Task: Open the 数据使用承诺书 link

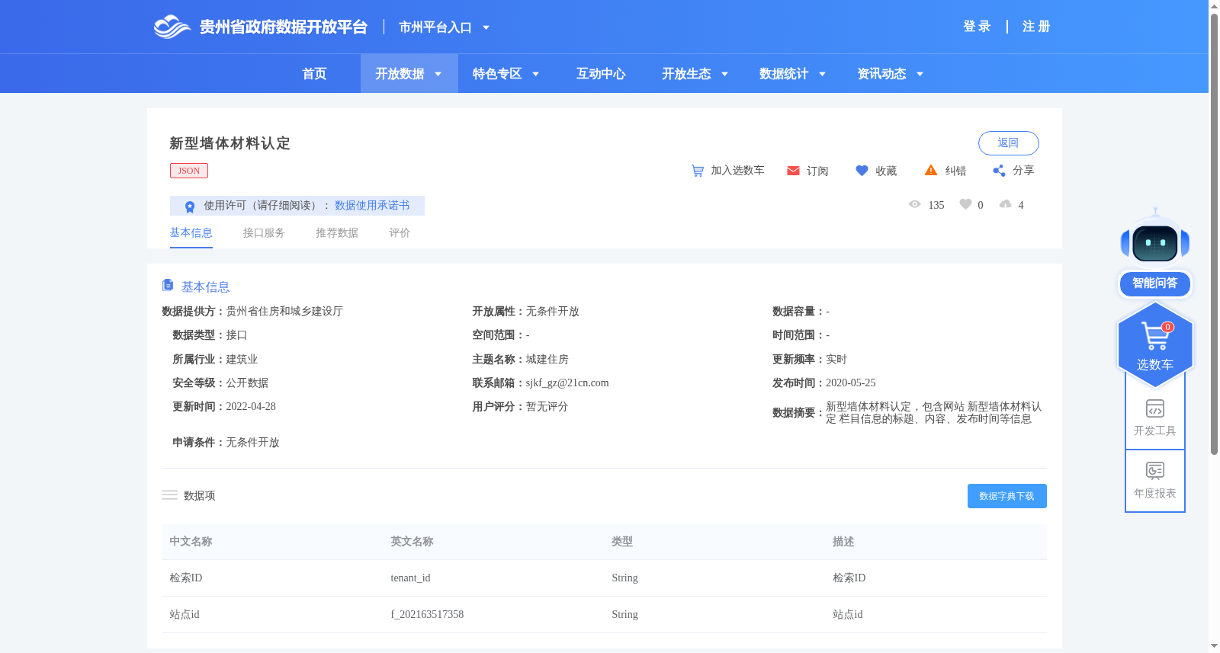Action: pyautogui.click(x=372, y=206)
